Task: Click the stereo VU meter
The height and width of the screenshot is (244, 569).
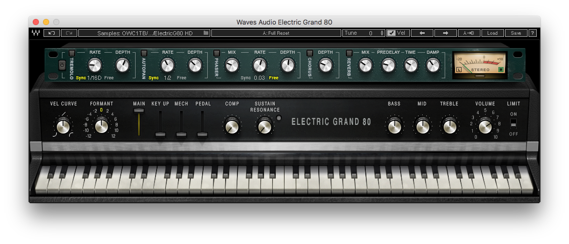Action: pyautogui.click(x=480, y=65)
